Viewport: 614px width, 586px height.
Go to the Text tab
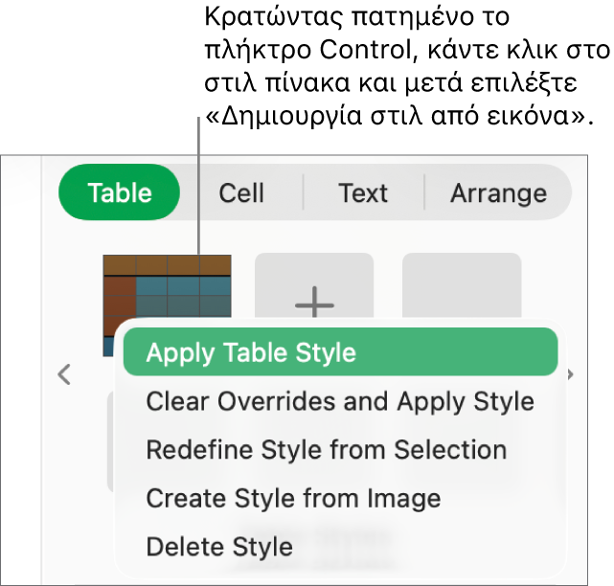pyautogui.click(x=363, y=192)
